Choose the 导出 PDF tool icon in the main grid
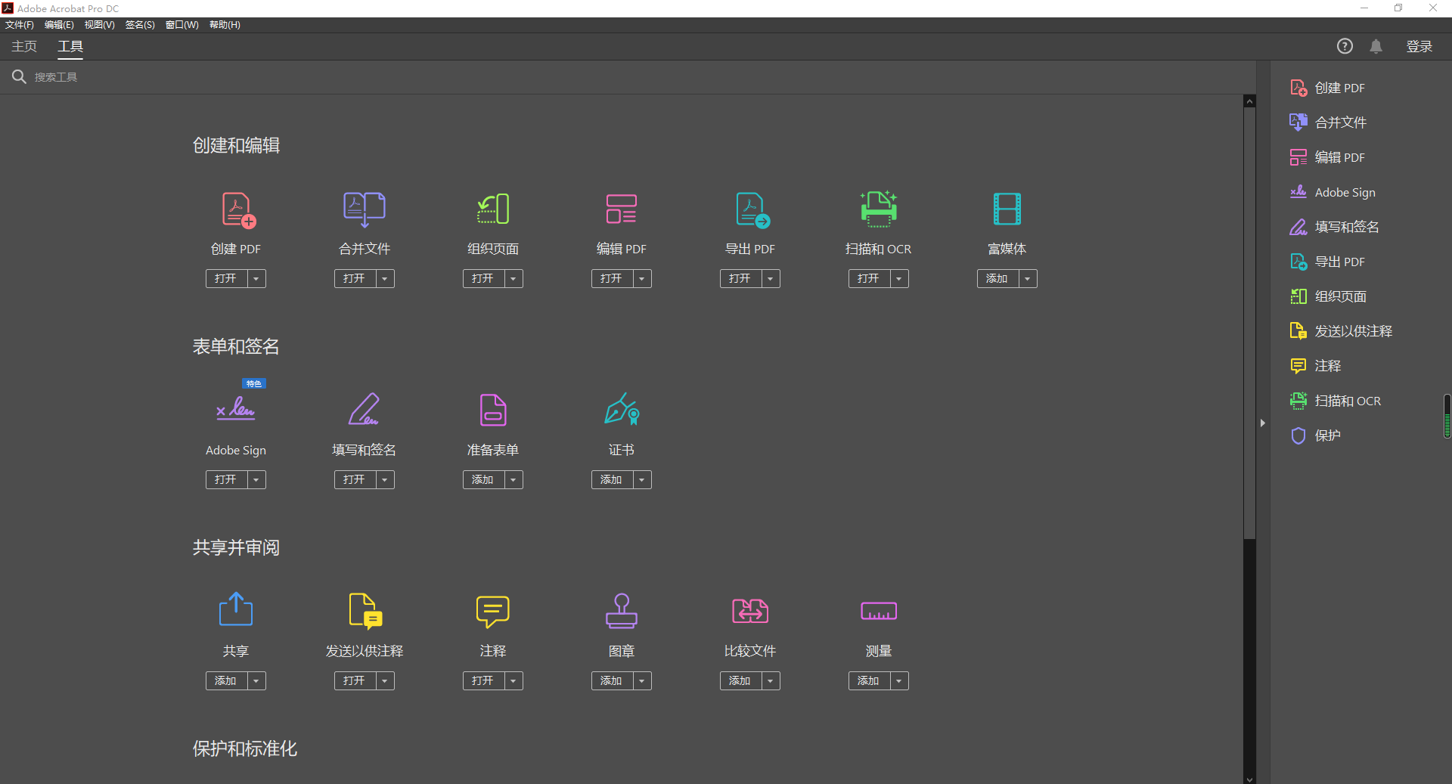The height and width of the screenshot is (784, 1452). (752, 209)
